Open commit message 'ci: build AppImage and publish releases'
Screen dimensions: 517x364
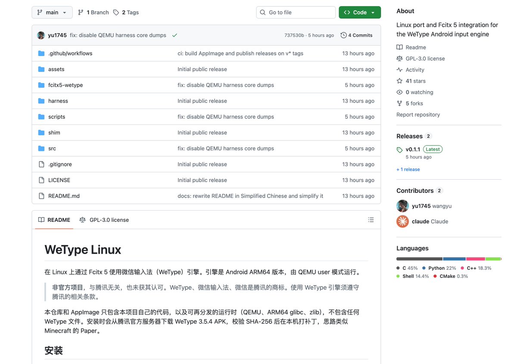[x=240, y=53]
